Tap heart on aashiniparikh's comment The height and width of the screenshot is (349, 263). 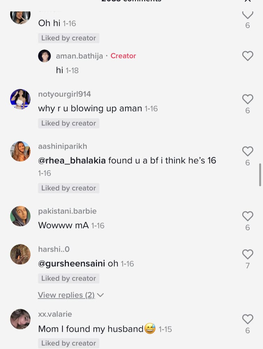247,151
